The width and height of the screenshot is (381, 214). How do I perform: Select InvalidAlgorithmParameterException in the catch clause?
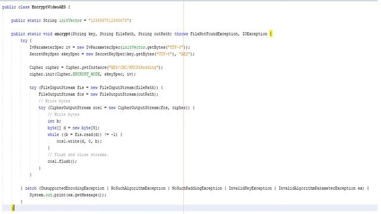coord(317,188)
